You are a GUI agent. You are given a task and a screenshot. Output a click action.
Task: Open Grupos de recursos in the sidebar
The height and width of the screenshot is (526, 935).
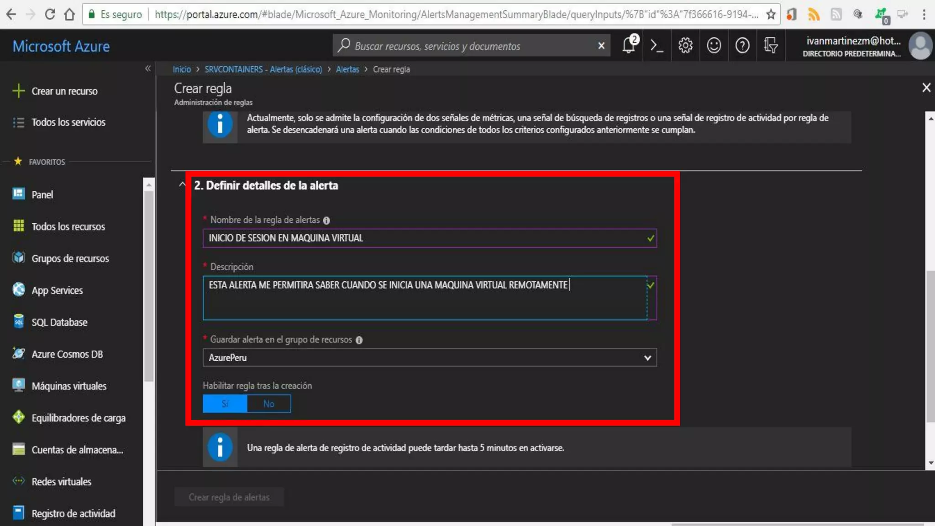(x=70, y=258)
